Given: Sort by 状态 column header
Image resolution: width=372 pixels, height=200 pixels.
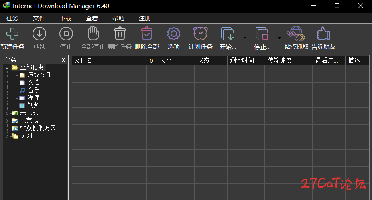Looking at the screenshot, I should pyautogui.click(x=211, y=61).
